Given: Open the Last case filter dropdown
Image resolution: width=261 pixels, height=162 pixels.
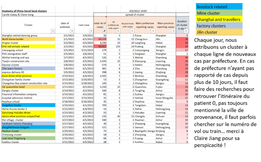Looking at the screenshot, I should tap(91, 31).
